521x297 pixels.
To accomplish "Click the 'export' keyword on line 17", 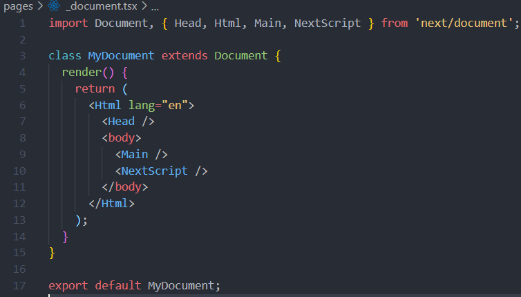I will click(x=68, y=286).
